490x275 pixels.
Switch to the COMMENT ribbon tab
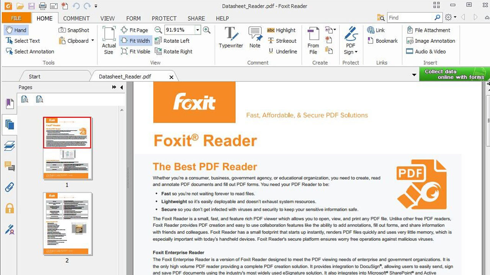(x=76, y=18)
